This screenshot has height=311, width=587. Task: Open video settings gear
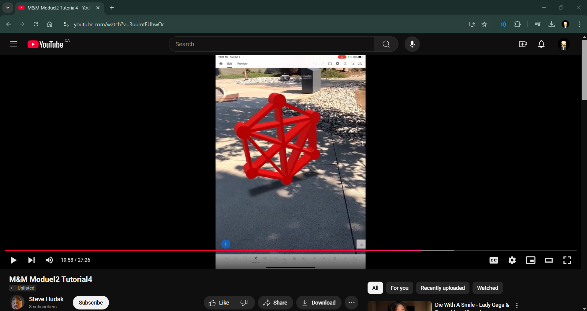[x=512, y=260]
